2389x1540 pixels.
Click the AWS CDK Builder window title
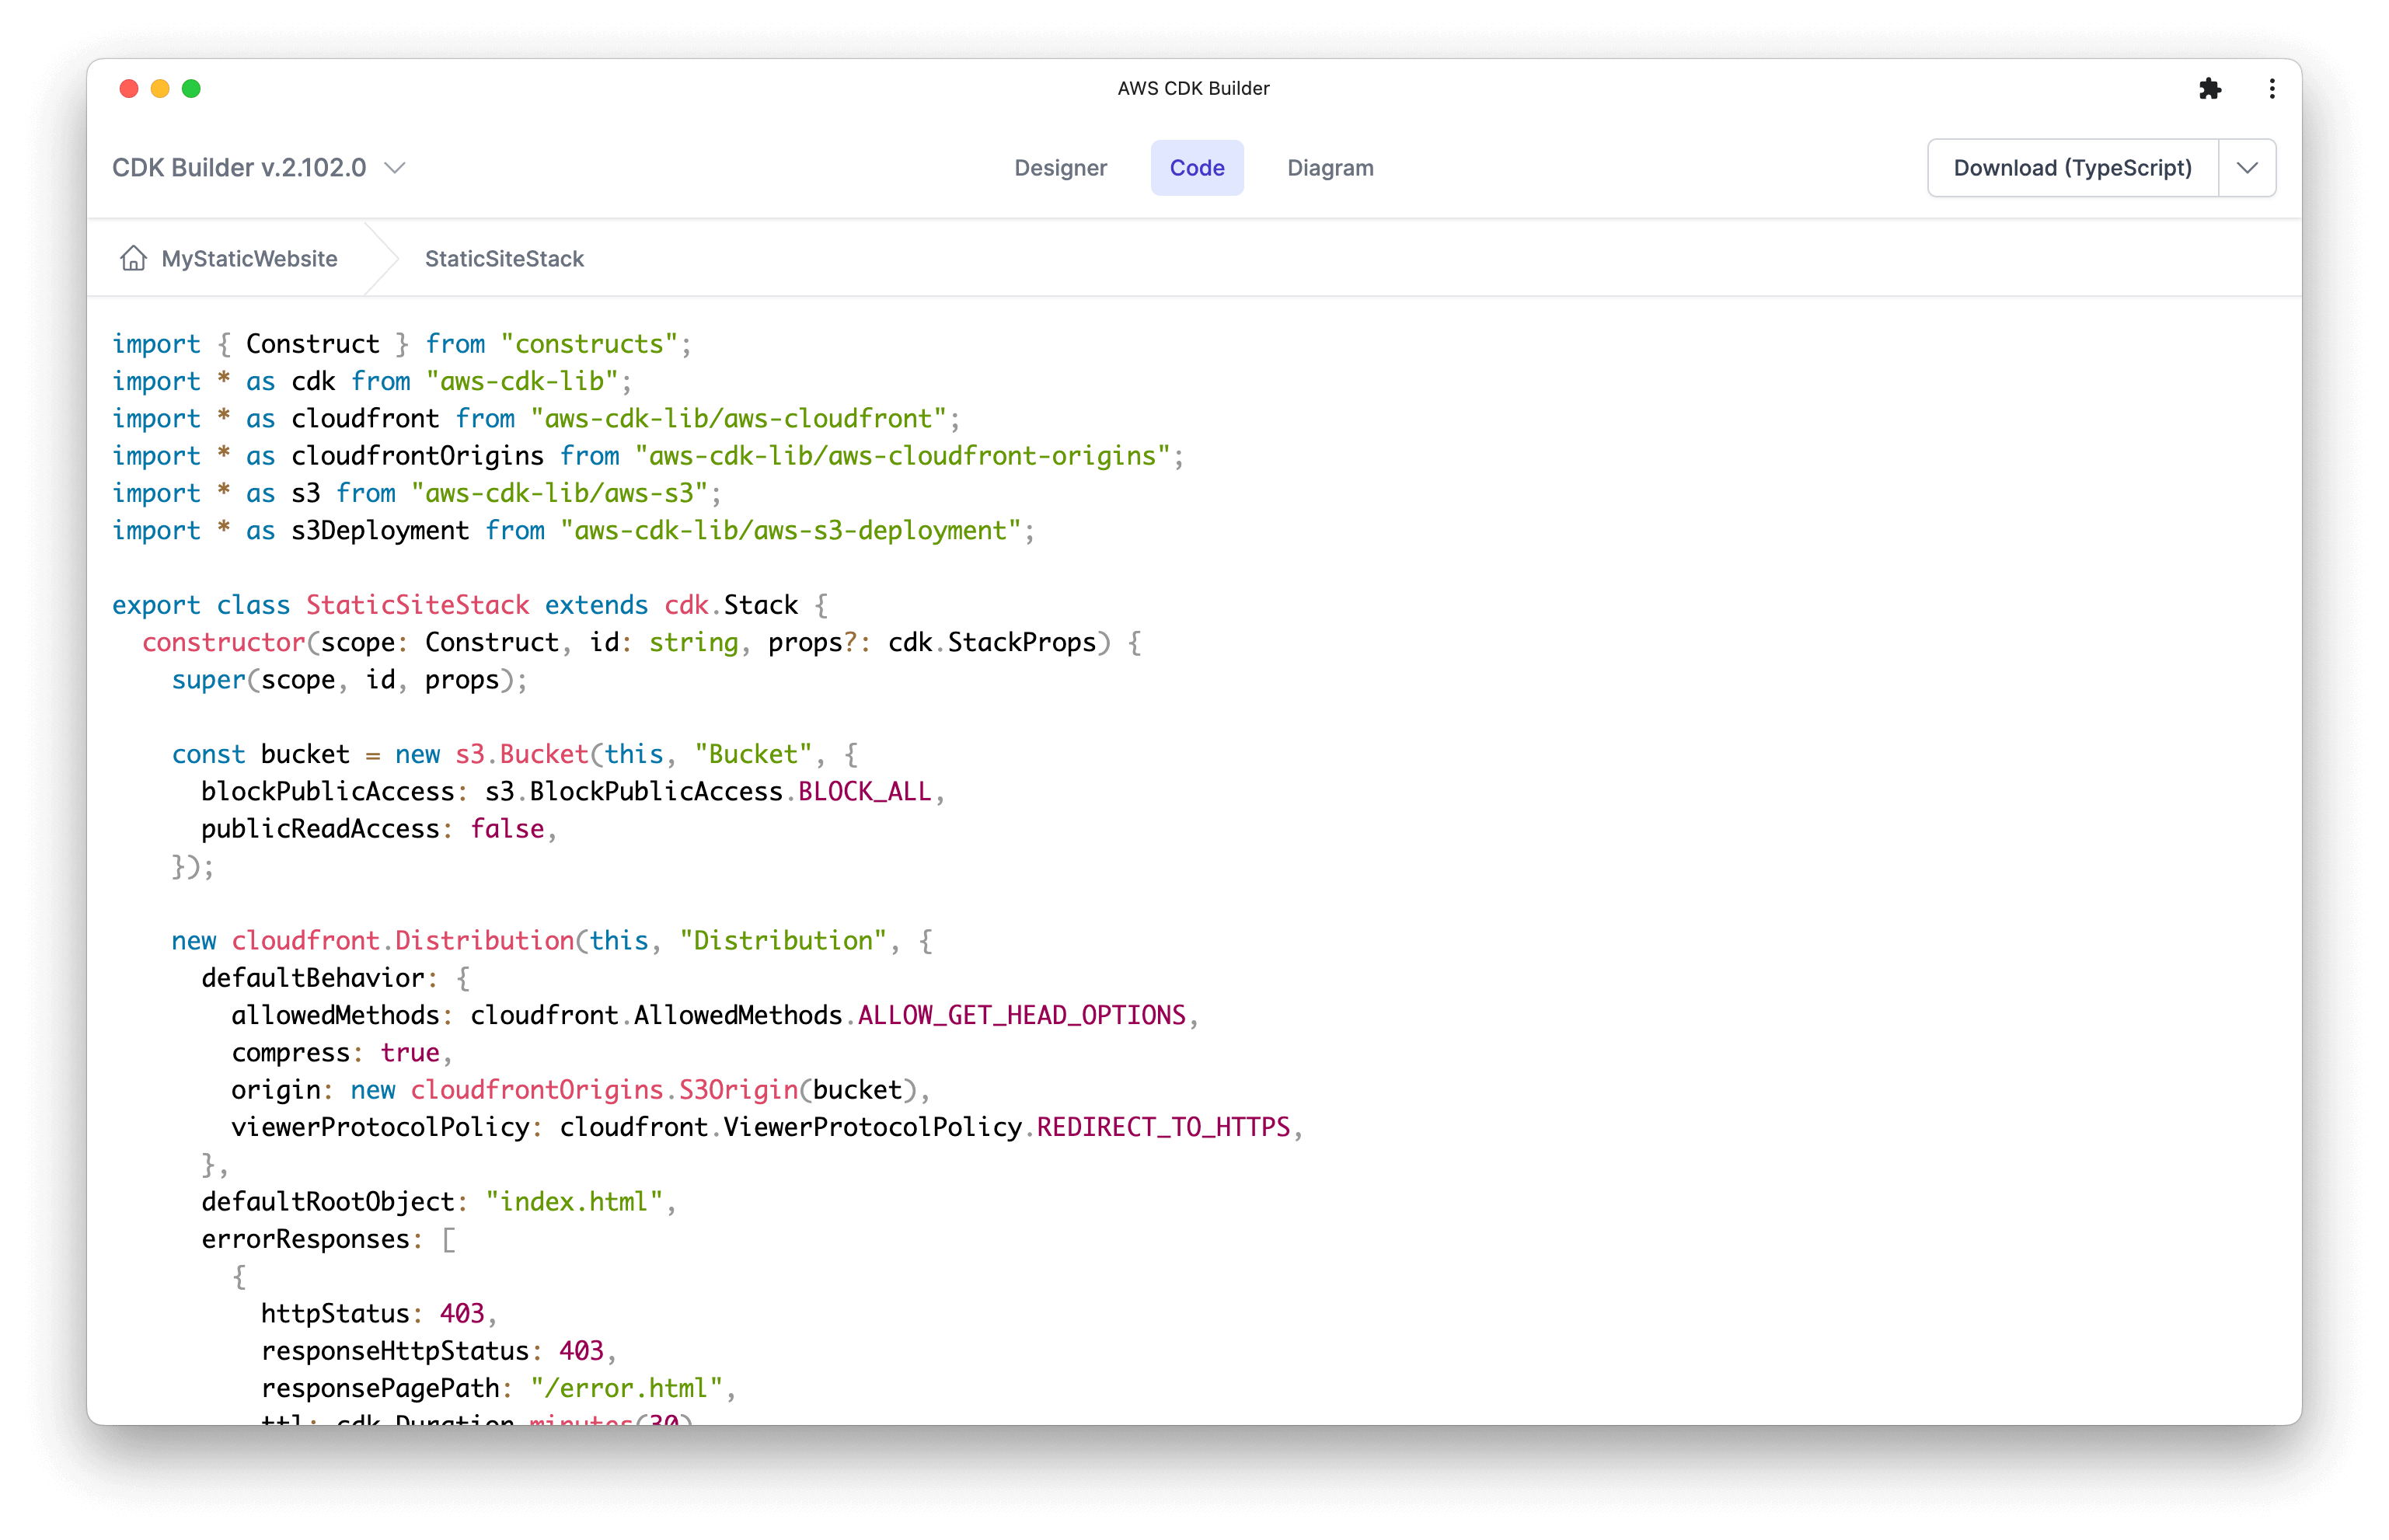(1193, 89)
